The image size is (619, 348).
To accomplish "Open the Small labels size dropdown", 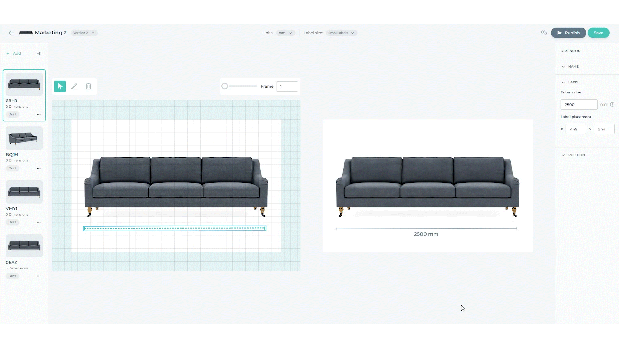I will 341,33.
